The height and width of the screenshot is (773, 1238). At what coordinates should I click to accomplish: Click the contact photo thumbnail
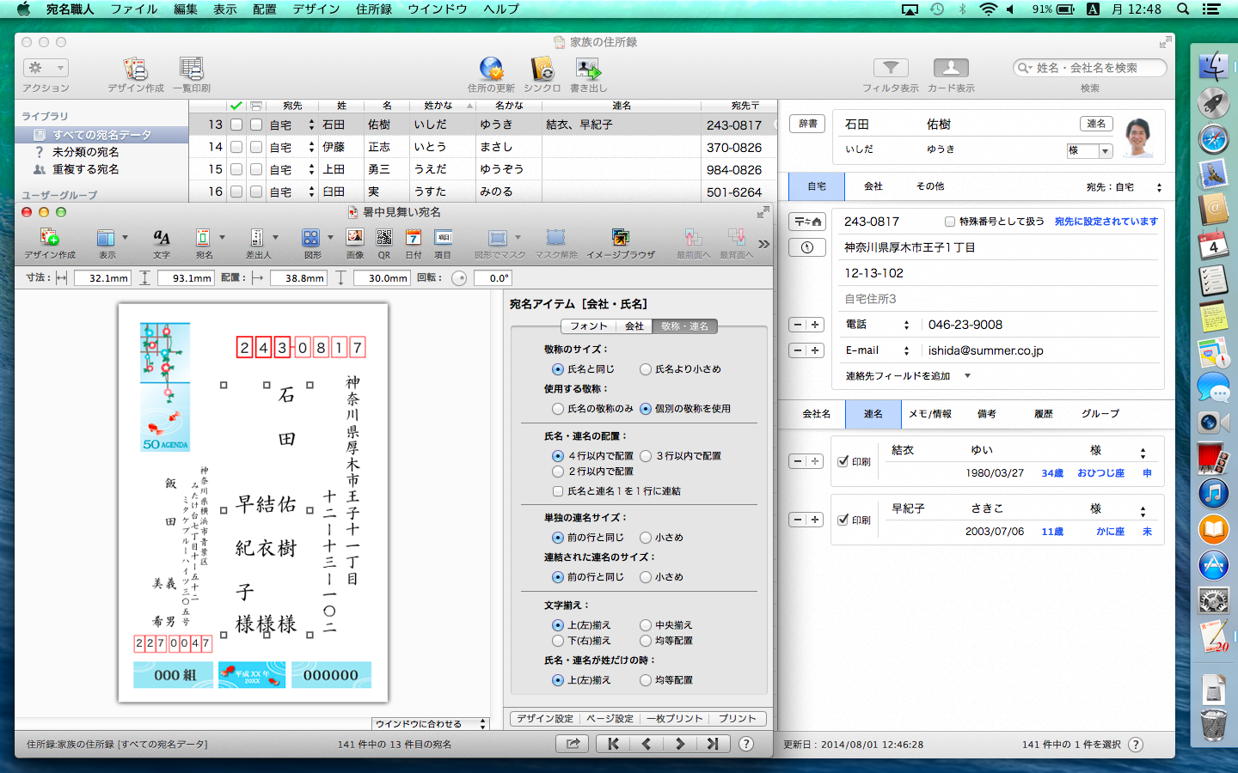[1139, 137]
